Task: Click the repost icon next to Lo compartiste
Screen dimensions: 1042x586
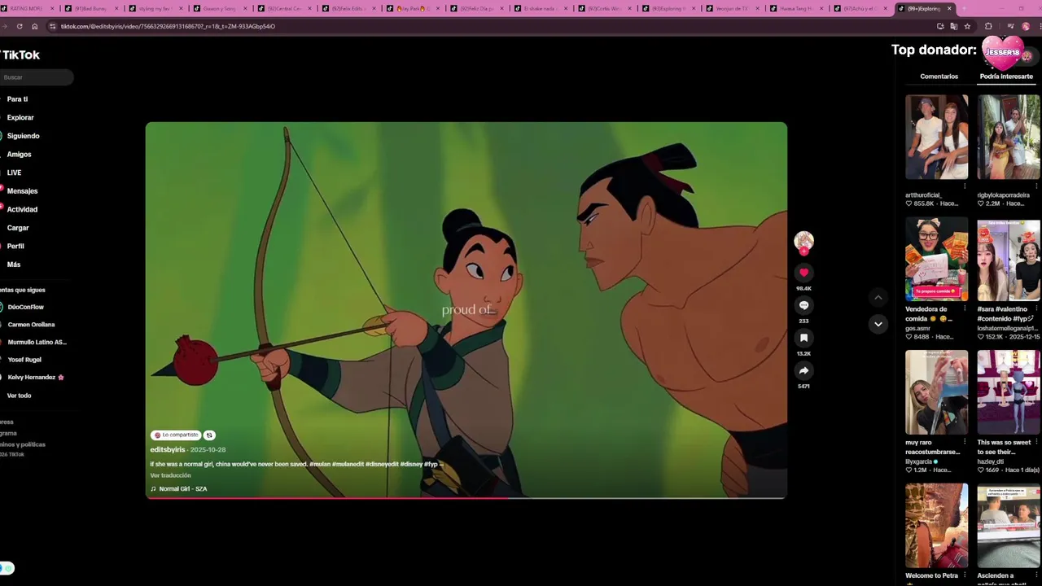Action: point(209,435)
